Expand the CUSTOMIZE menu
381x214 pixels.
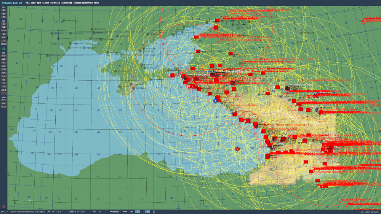pos(67,3)
